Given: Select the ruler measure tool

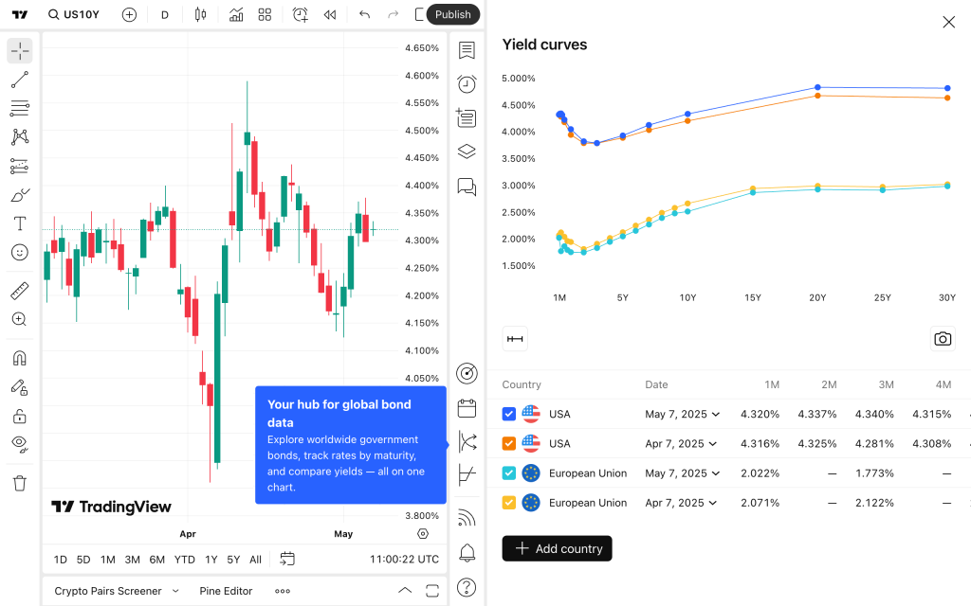Looking at the screenshot, I should 20,291.
